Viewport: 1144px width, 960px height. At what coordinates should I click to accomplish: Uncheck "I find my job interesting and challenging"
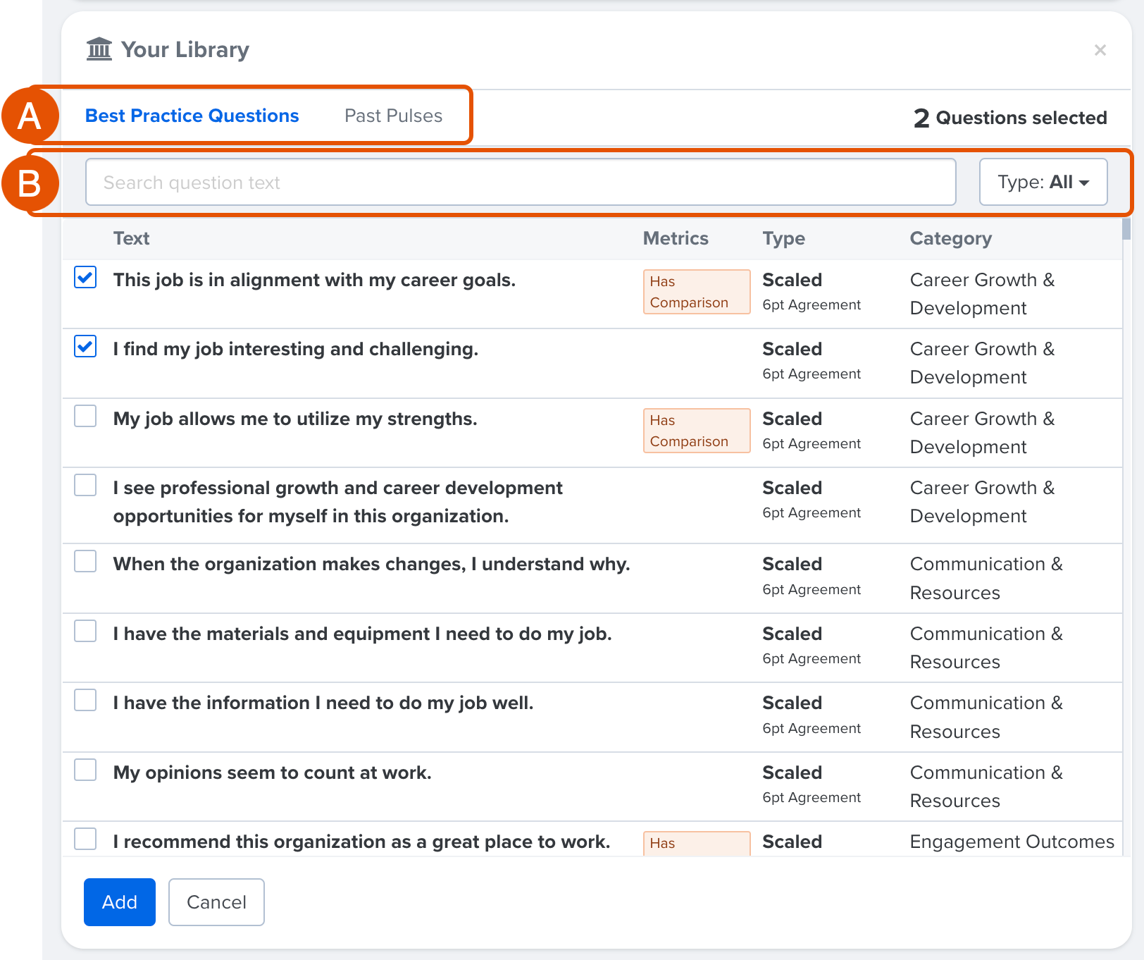85,346
